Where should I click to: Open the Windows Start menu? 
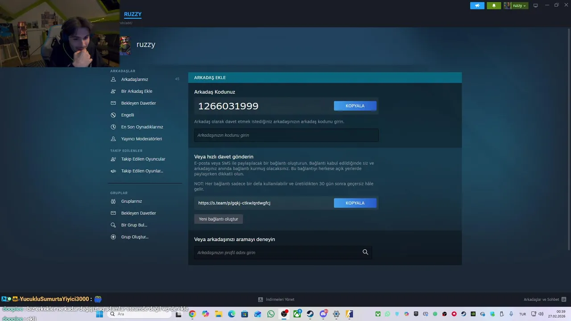tap(99, 314)
